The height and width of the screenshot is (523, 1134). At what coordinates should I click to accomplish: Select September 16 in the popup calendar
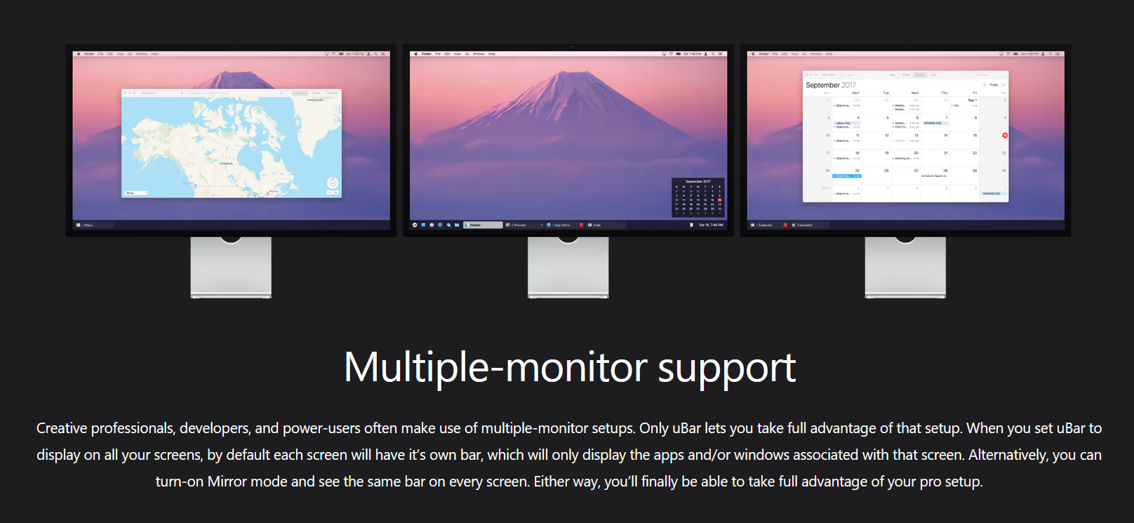pos(719,200)
